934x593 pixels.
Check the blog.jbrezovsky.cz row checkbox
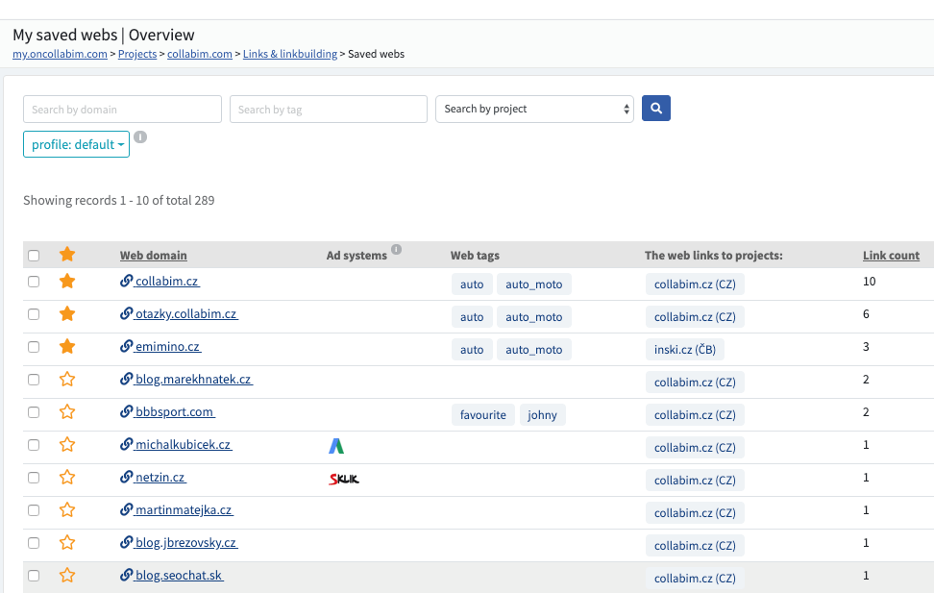[34, 544]
